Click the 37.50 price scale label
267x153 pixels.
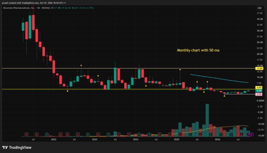click(260, 13)
